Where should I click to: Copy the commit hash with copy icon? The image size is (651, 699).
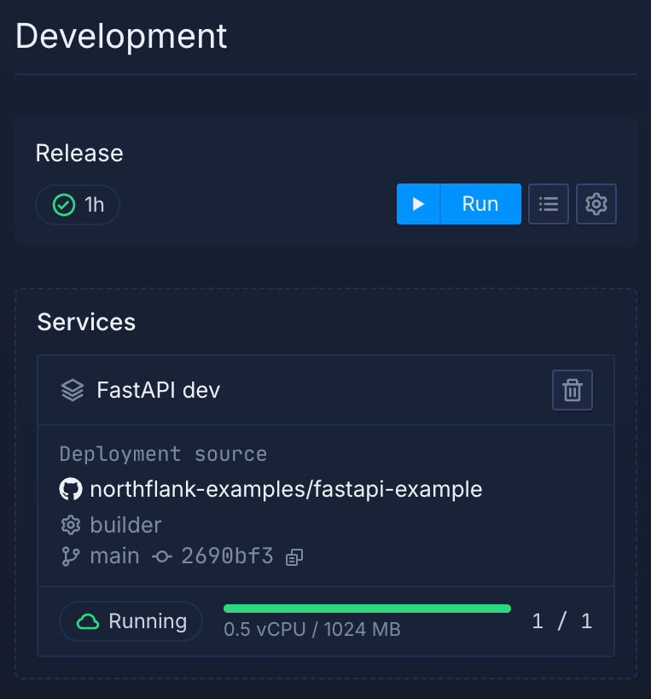pos(294,557)
